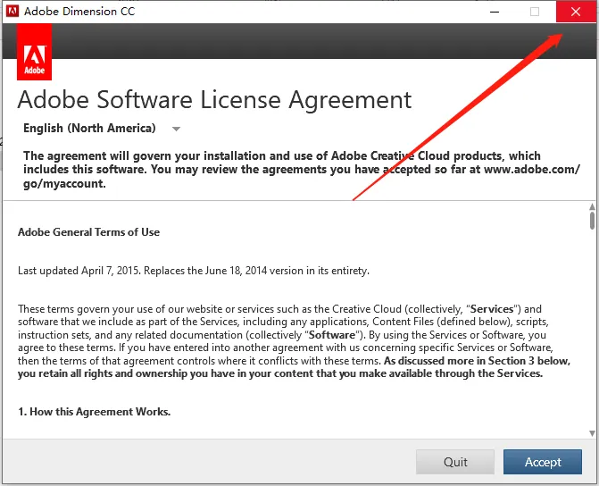Click the small arrow beside the language selector
This screenshot has width=599, height=486.
(176, 129)
